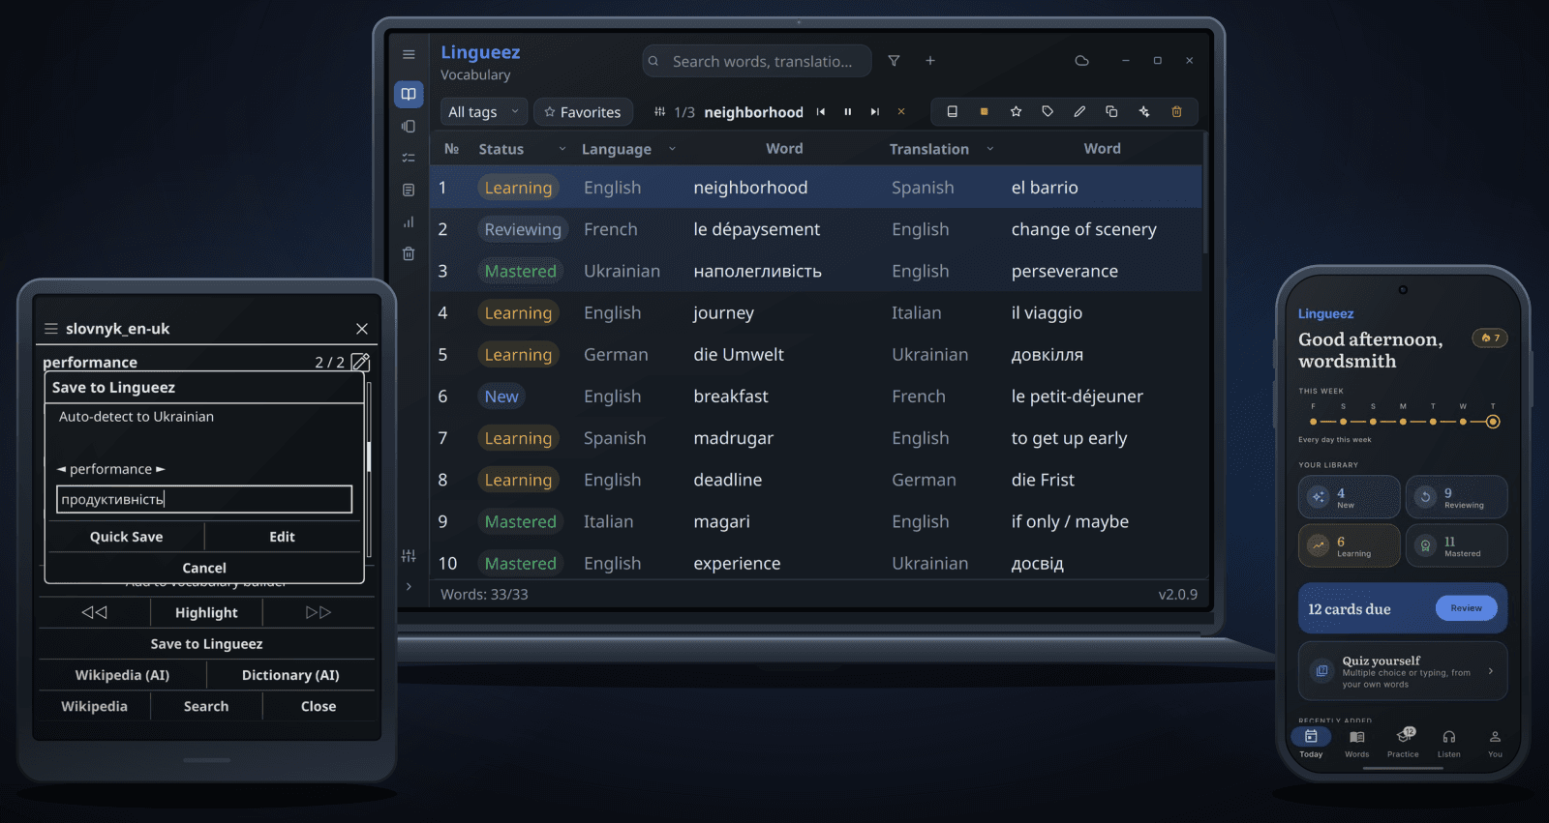The height and width of the screenshot is (823, 1549).
Task: Open the checklist icon in desktop sidebar
Action: pos(409,158)
